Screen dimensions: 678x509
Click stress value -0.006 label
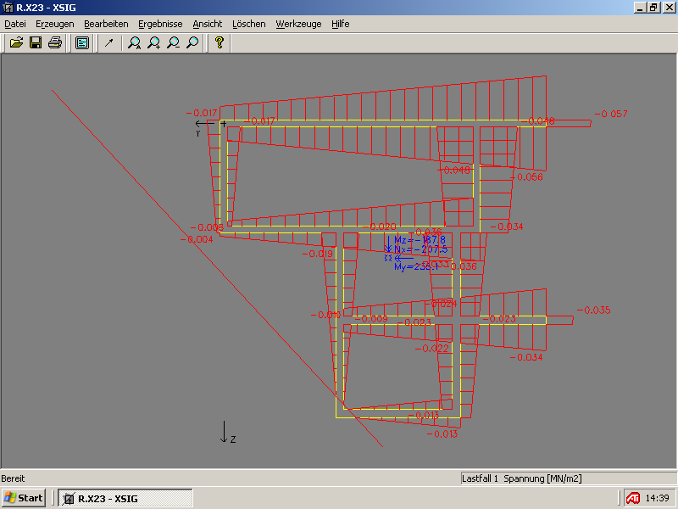pyautogui.click(x=207, y=227)
